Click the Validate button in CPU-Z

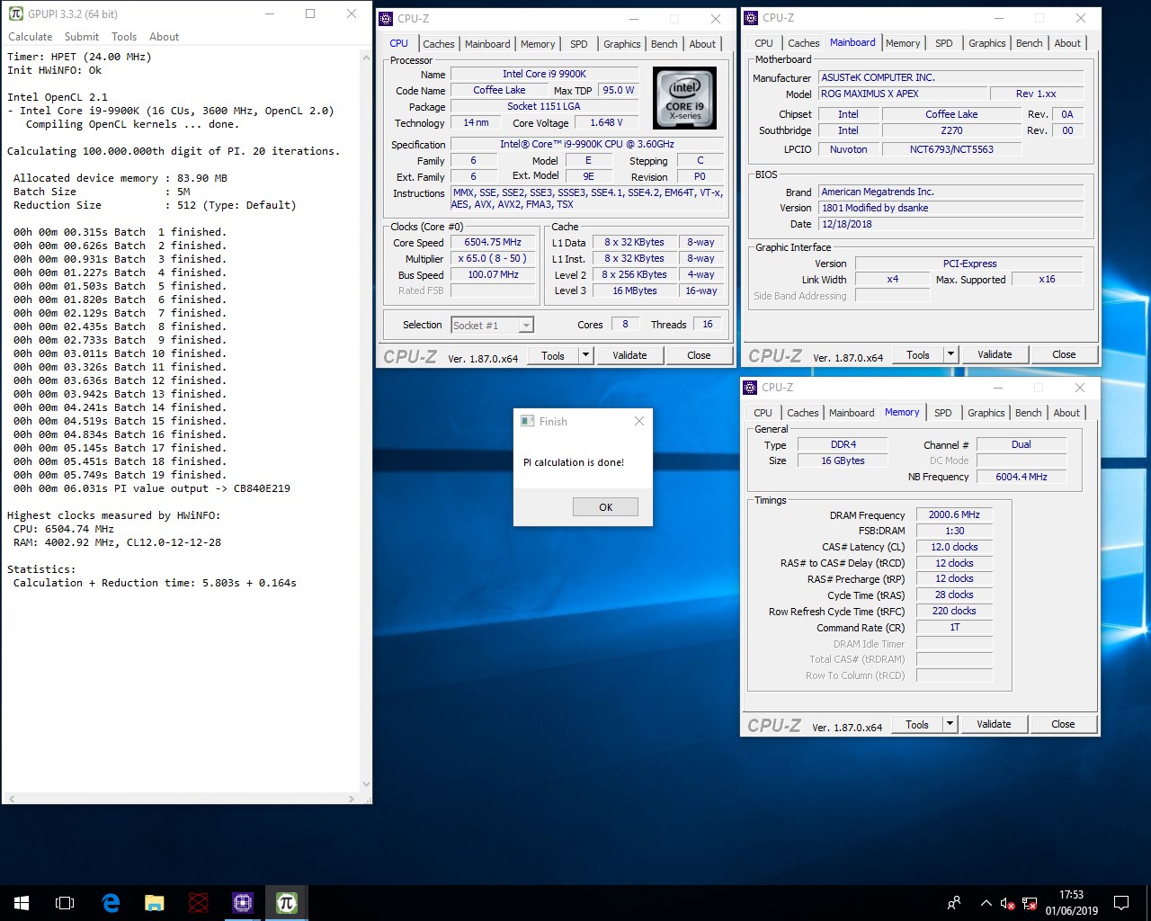629,354
